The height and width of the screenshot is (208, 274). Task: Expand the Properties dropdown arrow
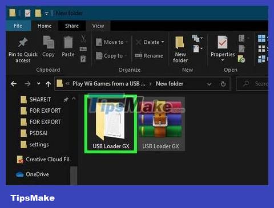223,60
